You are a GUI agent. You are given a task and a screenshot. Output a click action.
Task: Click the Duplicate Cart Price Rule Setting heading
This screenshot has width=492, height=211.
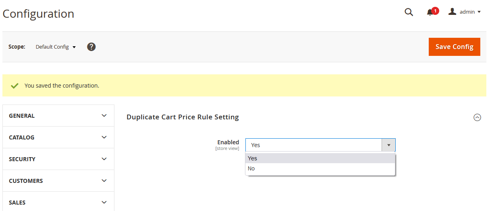coord(183,117)
